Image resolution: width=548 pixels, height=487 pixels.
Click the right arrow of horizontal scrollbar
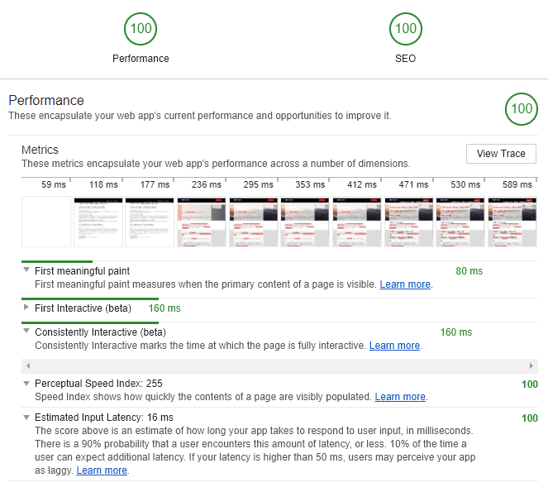click(x=531, y=365)
